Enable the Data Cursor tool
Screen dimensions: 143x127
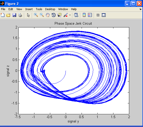[59, 15]
